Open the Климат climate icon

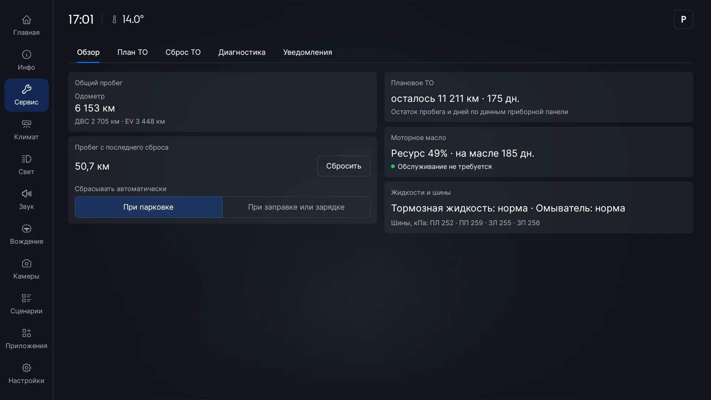(26, 124)
